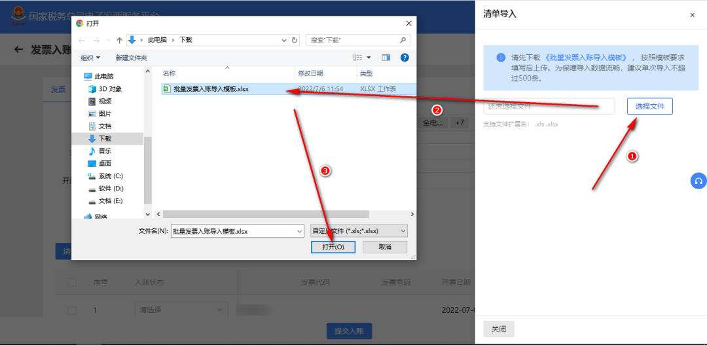Sort by 修改日期 column header

(310, 73)
